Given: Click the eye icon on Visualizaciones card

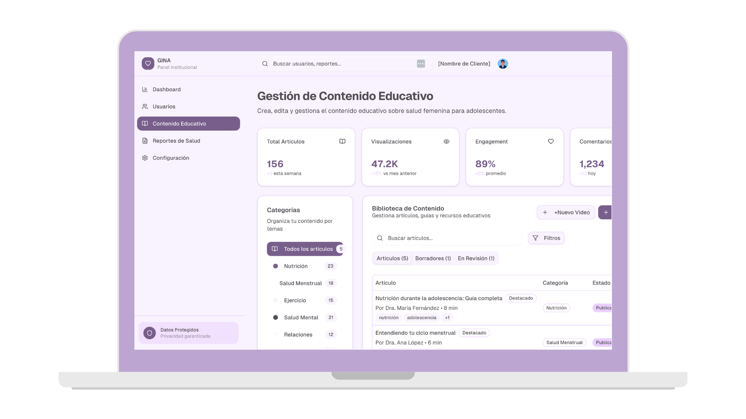Looking at the screenshot, I should pyautogui.click(x=446, y=142).
